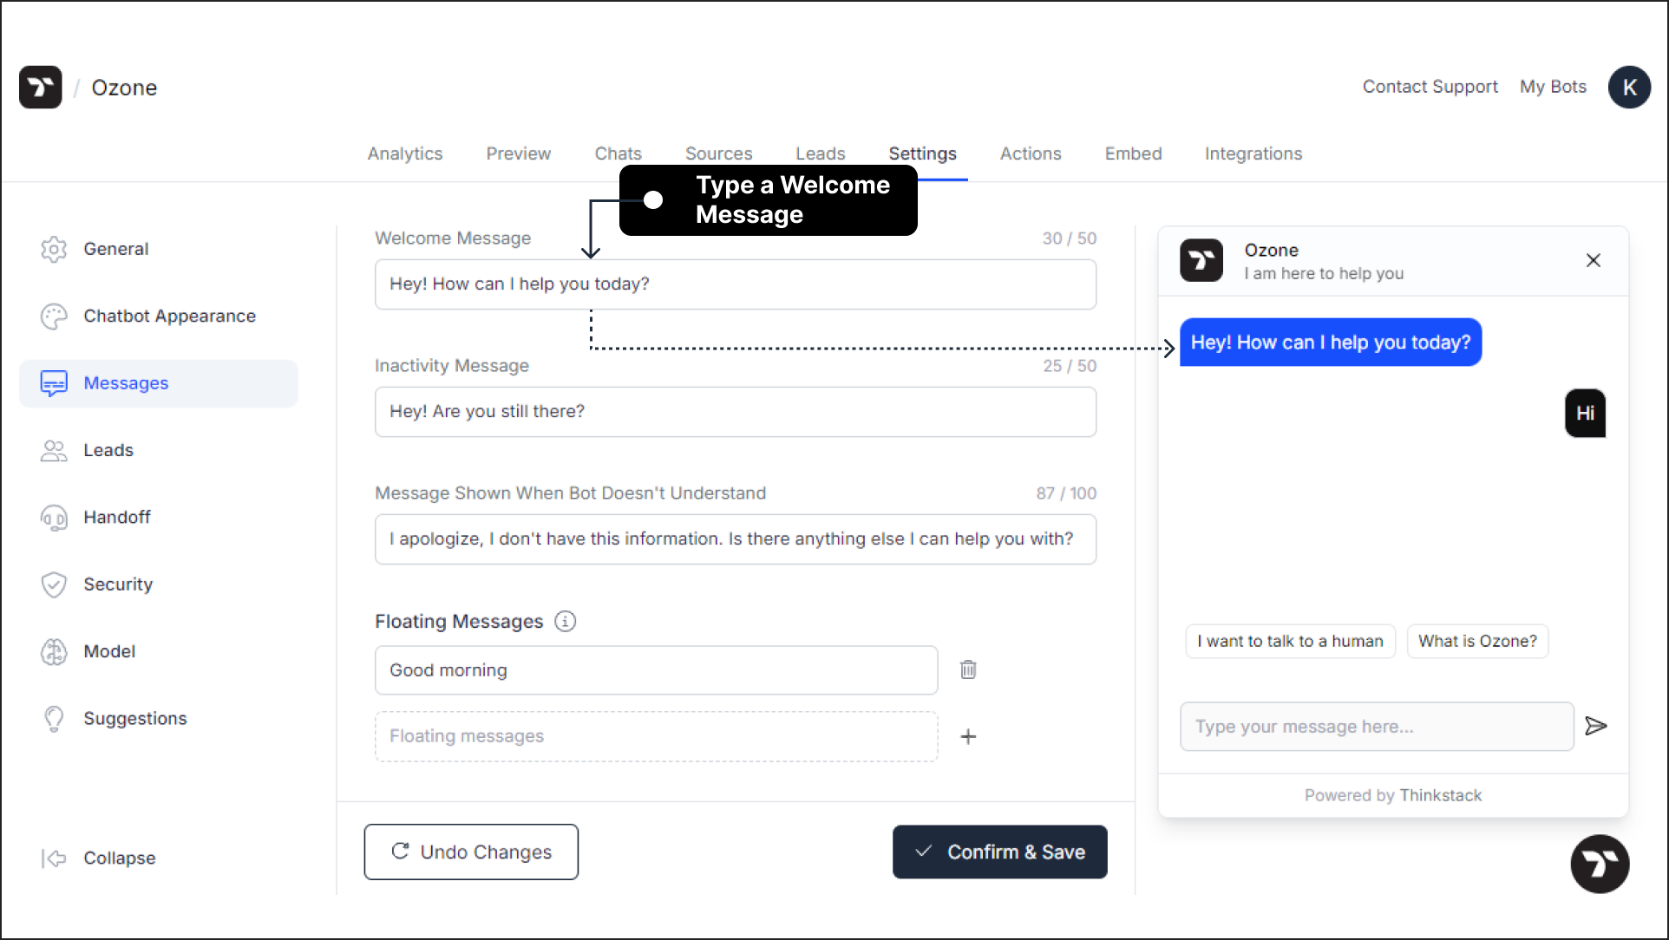This screenshot has width=1669, height=940.
Task: Select the Leads sidebar icon
Action: (54, 451)
